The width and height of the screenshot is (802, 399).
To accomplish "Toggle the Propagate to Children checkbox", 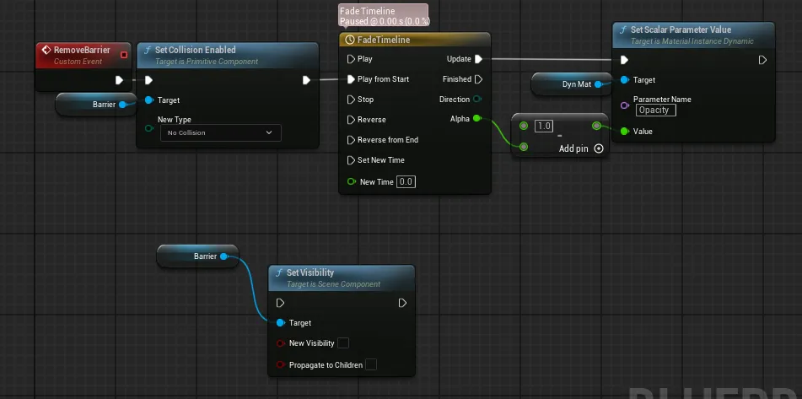I will (371, 364).
